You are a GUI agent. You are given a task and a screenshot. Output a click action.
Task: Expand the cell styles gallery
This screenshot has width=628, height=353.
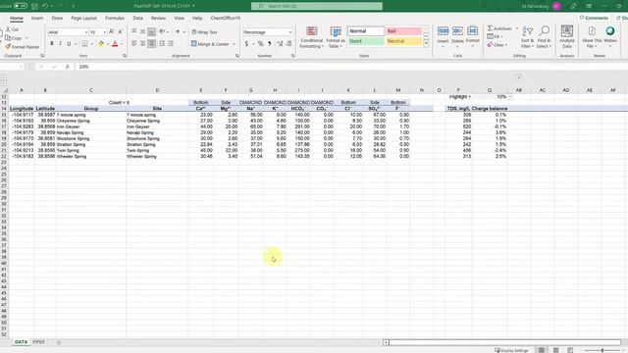tap(426, 43)
